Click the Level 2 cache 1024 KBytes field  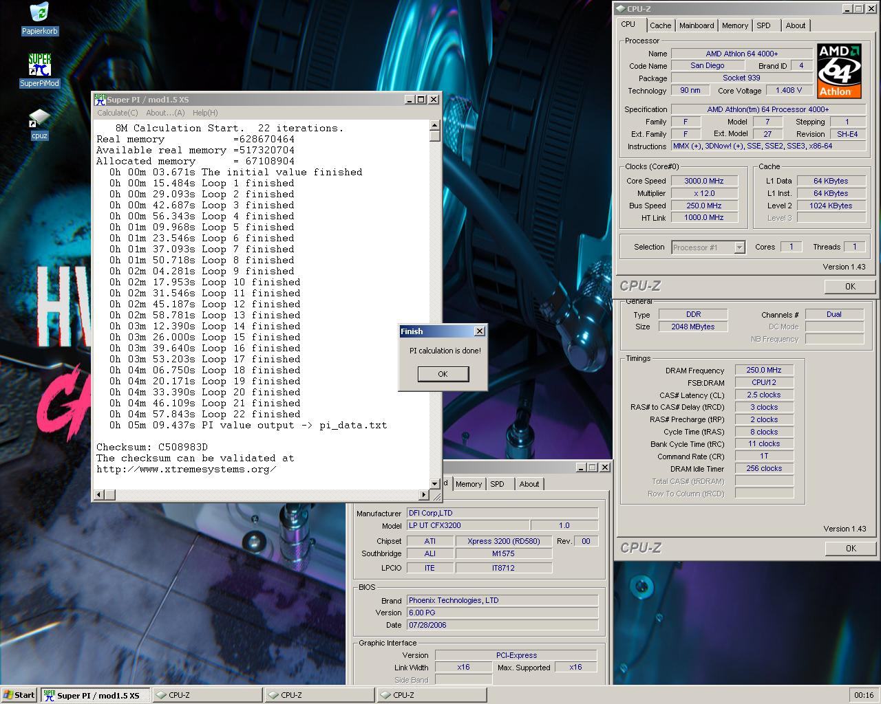pos(831,206)
